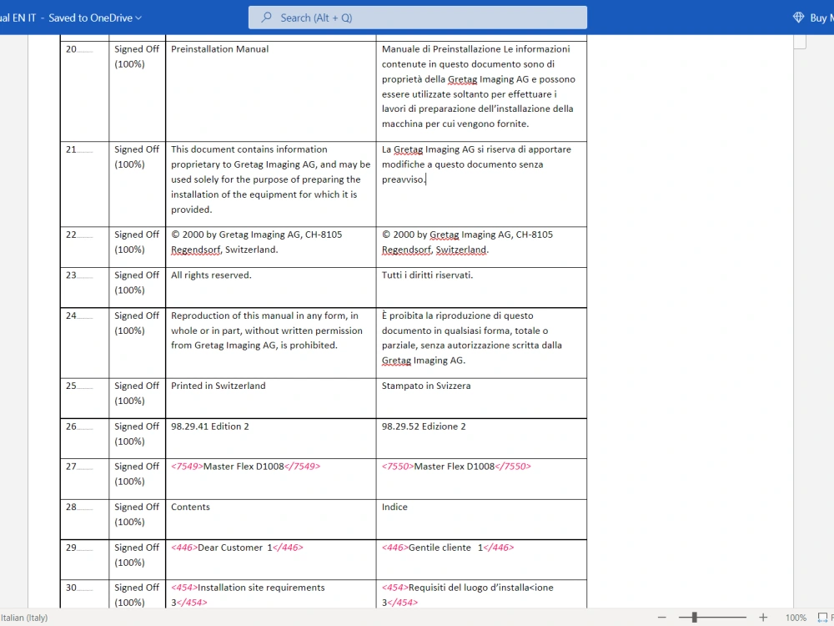Click the Search (Alt + Q) box
The height and width of the screenshot is (626, 834).
click(x=418, y=18)
